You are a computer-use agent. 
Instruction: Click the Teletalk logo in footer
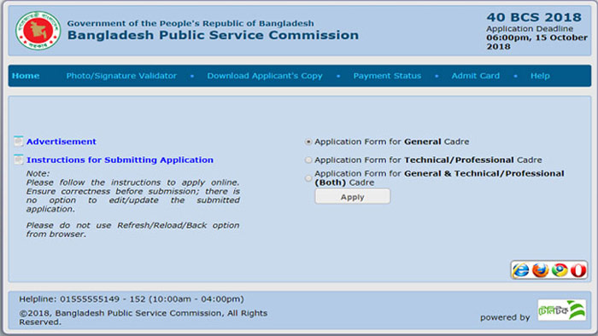[562, 310]
